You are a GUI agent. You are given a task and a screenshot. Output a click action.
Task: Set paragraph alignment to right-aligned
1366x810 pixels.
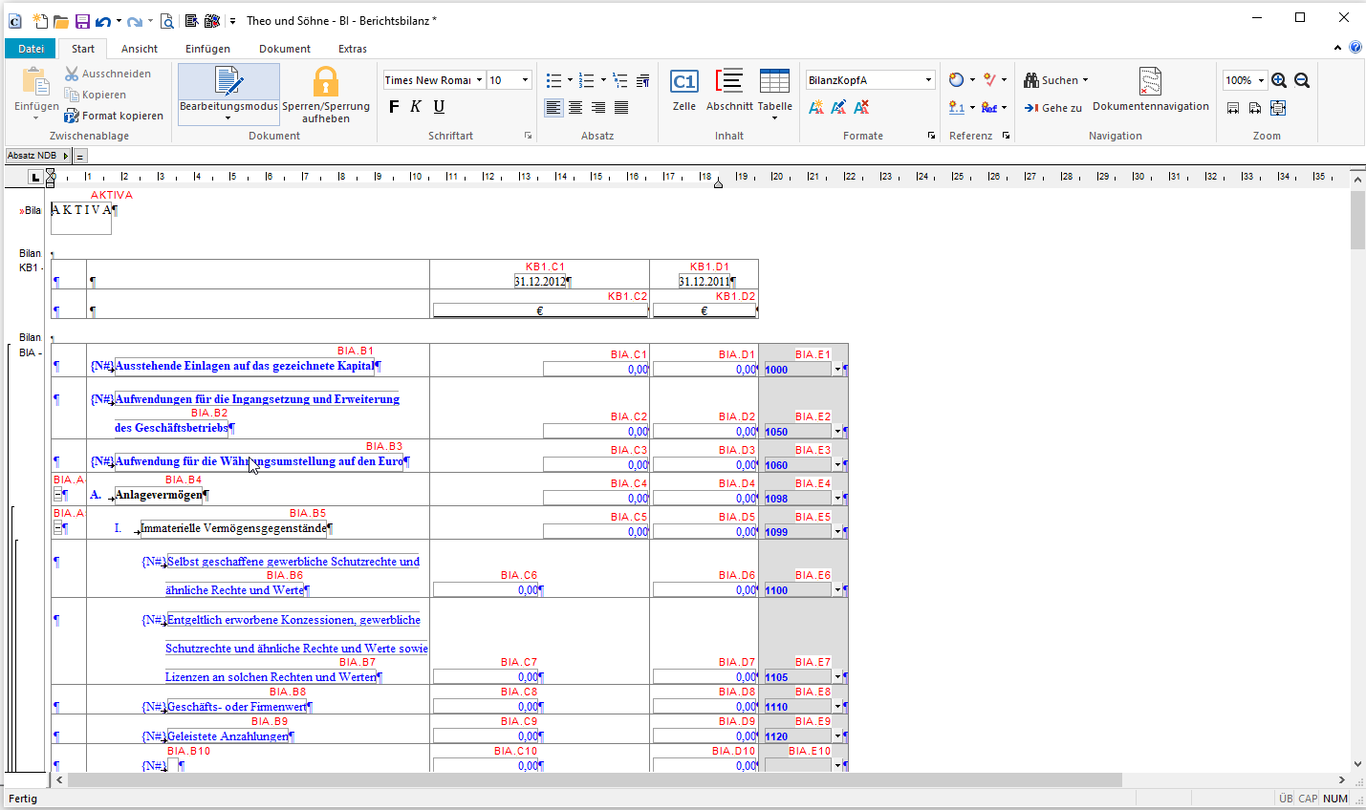coord(598,108)
